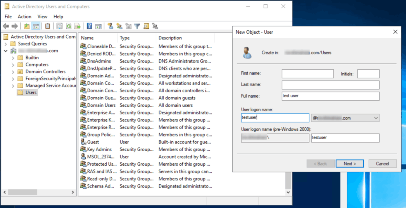Click the Forward arrow toolbar icon
The width and height of the screenshot is (406, 208).
pos(14,26)
